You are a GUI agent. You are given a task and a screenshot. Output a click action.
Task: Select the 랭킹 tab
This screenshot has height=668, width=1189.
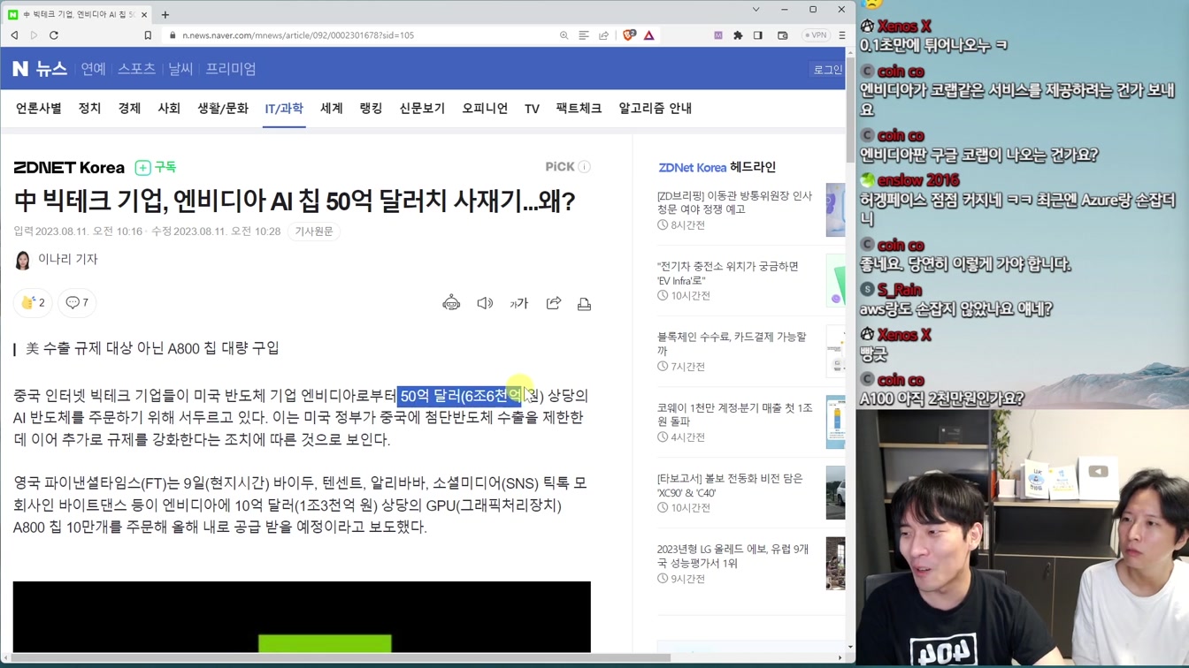pyautogui.click(x=371, y=108)
